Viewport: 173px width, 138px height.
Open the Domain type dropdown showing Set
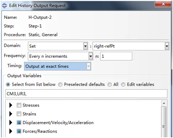tap(58, 46)
